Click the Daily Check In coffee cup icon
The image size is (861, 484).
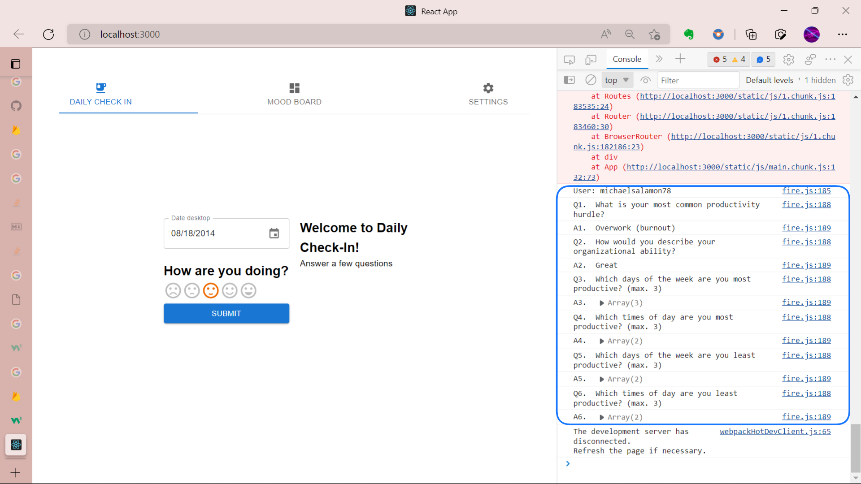[x=100, y=88]
